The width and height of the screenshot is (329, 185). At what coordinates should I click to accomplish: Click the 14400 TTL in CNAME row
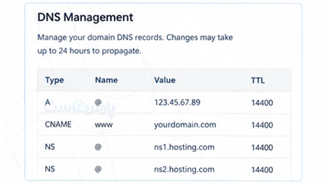262,125
